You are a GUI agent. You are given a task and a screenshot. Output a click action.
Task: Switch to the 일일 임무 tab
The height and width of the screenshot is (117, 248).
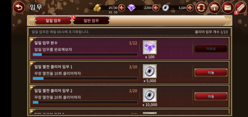tap(53, 21)
